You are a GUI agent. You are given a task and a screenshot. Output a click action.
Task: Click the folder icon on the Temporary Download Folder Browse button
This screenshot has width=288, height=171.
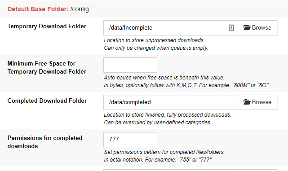[247, 27]
